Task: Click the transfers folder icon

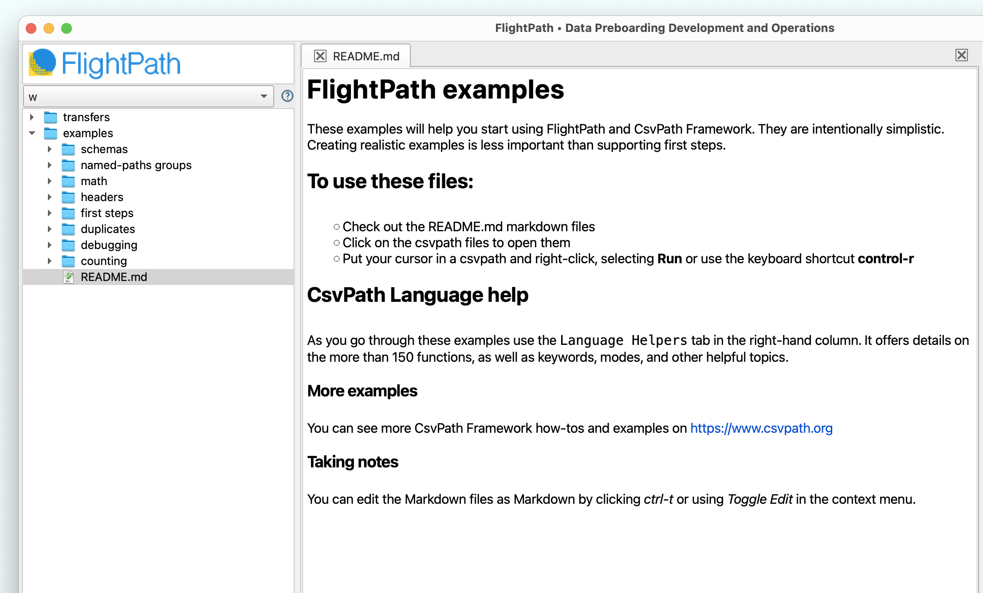Action: point(51,117)
